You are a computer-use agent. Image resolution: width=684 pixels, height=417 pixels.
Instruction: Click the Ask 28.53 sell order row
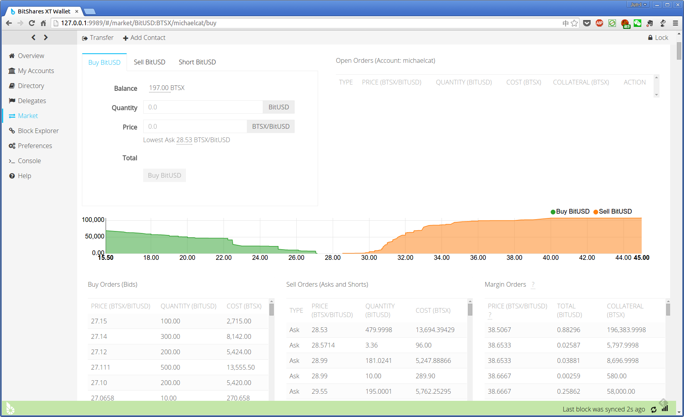click(x=377, y=330)
